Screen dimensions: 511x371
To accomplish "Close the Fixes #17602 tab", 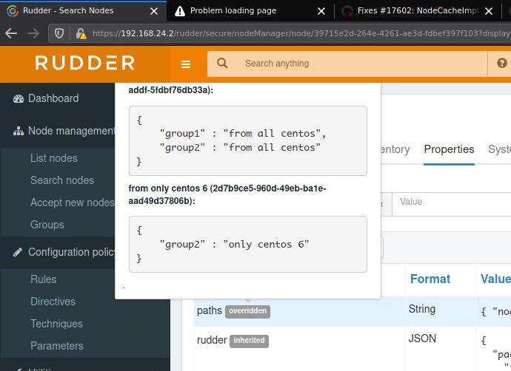I will coord(489,11).
